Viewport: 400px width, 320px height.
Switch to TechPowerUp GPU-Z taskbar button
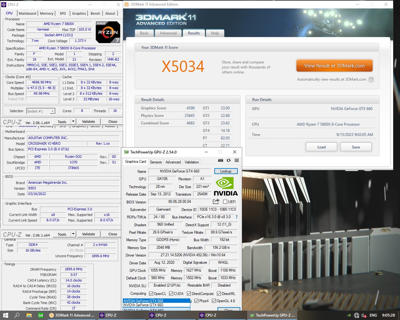(x=272, y=315)
